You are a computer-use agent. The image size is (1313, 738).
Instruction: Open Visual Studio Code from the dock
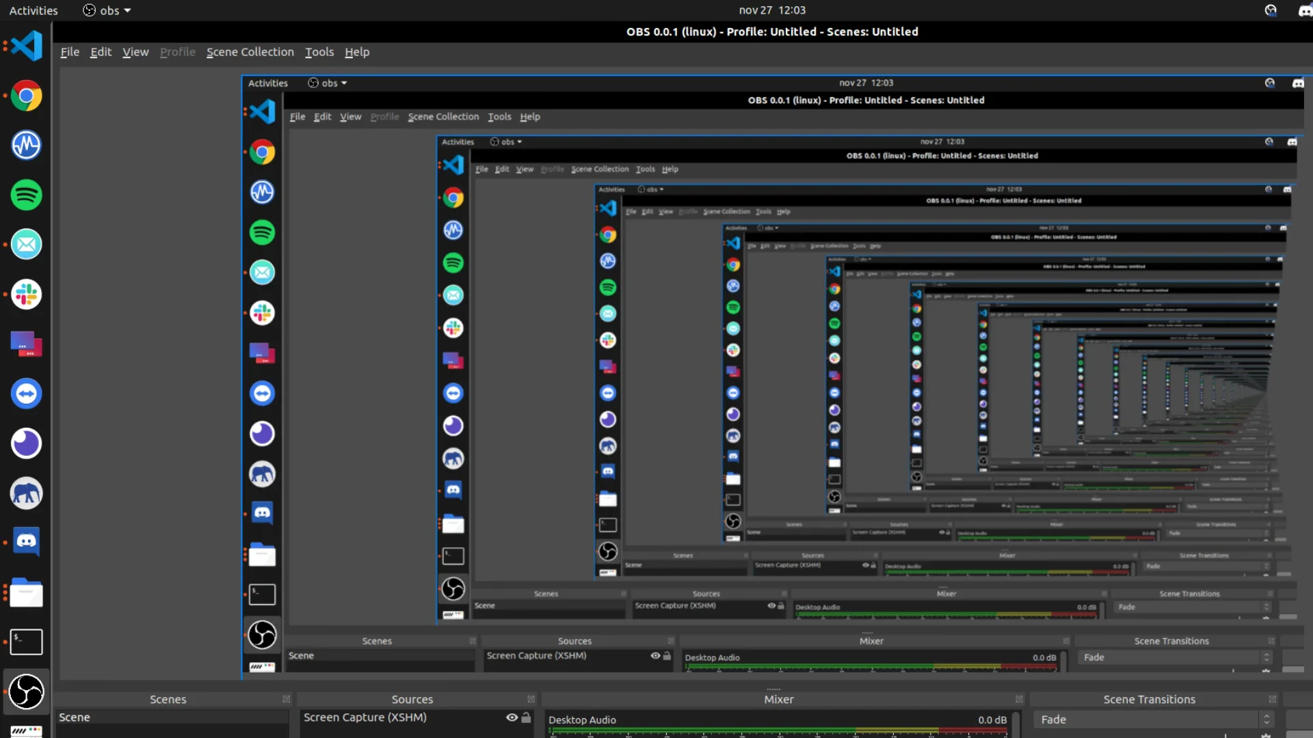click(x=26, y=46)
